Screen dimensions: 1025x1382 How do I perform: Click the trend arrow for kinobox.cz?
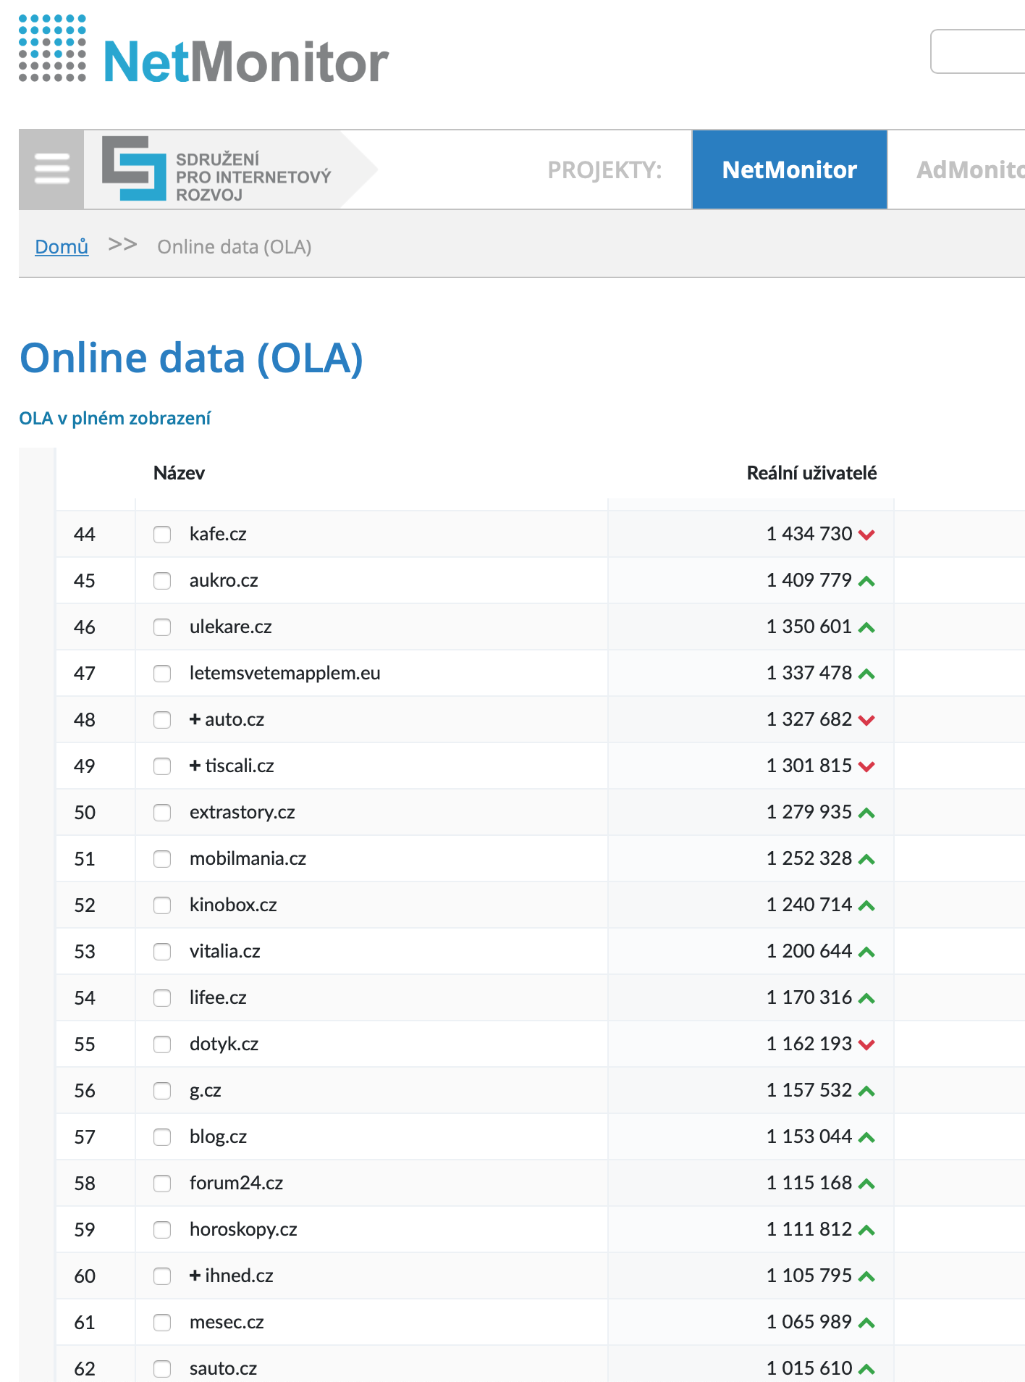pos(866,905)
